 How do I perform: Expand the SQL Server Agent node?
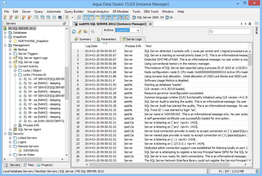[11, 129]
